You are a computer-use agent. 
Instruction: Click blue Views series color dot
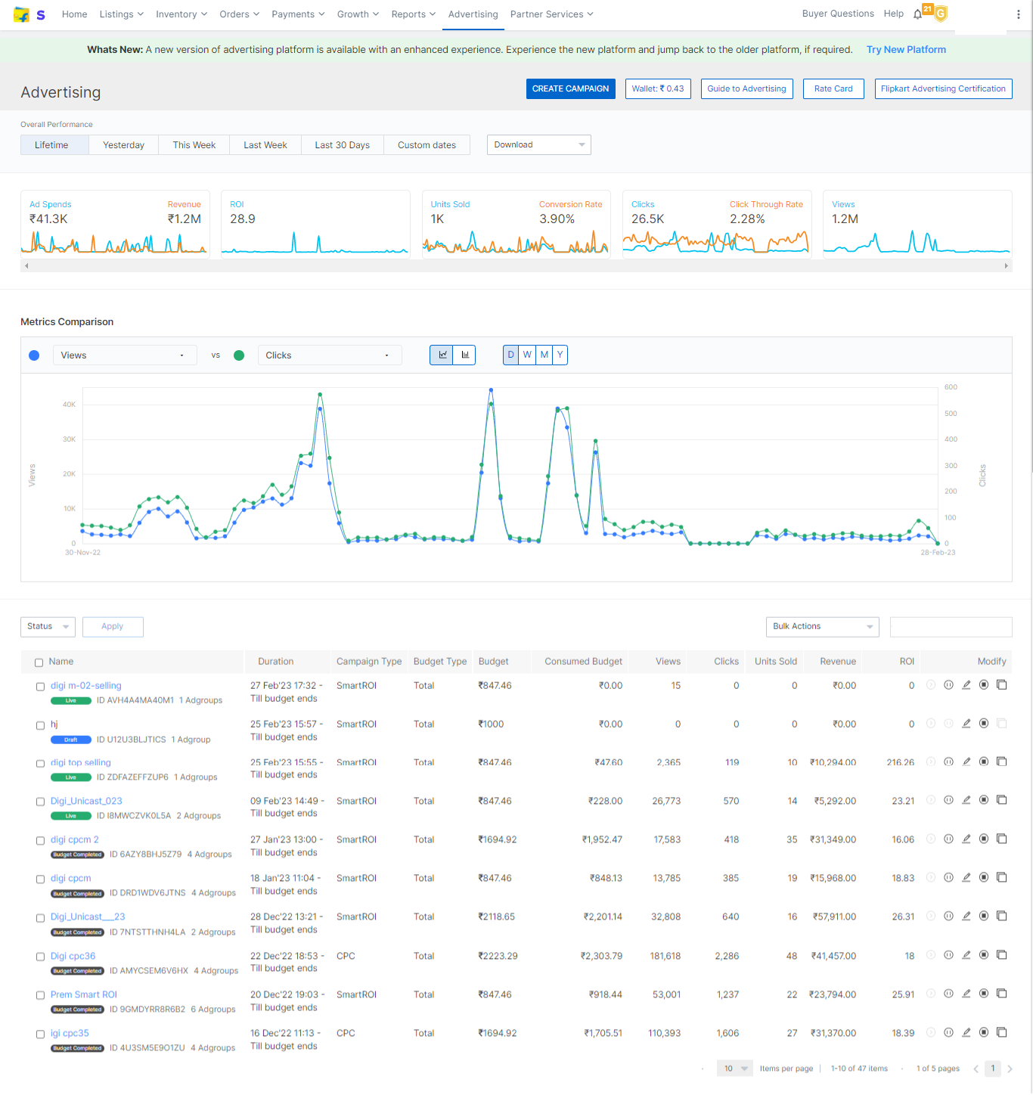pos(34,355)
